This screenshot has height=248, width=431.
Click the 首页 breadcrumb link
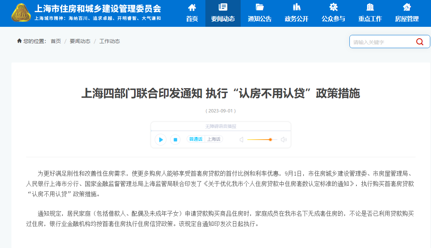[x=56, y=41]
